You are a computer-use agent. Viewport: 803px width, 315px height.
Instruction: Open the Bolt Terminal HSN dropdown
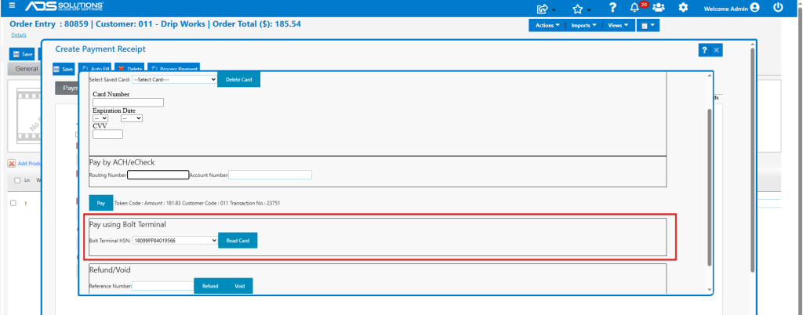click(x=175, y=241)
